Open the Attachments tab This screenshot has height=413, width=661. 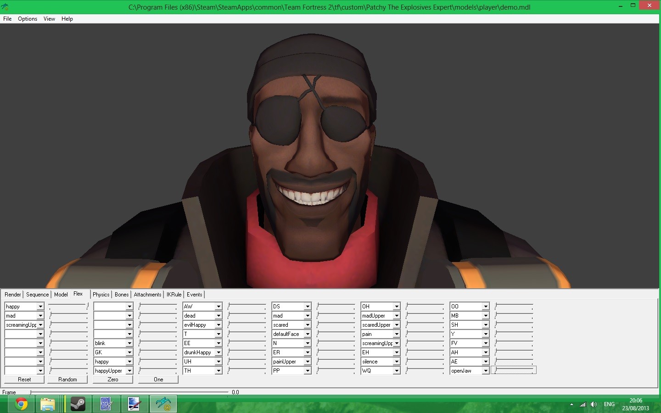point(147,295)
